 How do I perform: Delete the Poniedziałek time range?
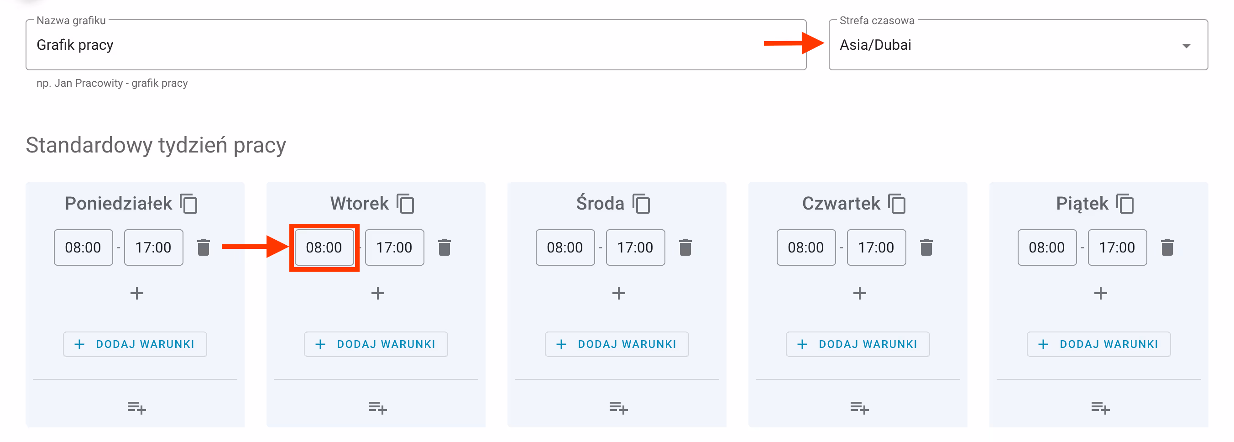[204, 247]
